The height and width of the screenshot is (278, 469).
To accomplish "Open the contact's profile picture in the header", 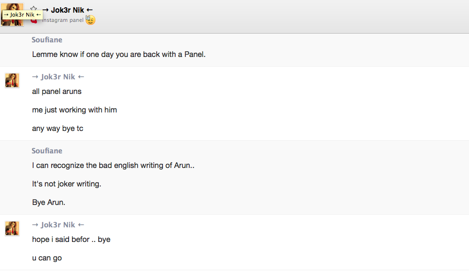I will (12, 15).
